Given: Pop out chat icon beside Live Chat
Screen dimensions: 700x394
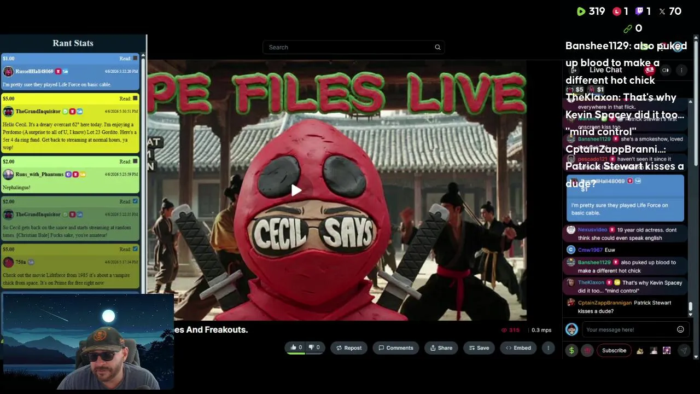Looking at the screenshot, I should coord(573,70).
